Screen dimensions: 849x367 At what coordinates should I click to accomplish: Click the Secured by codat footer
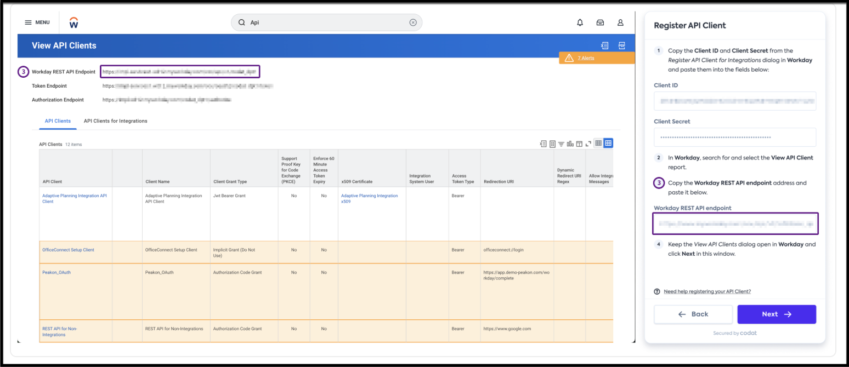coord(735,333)
